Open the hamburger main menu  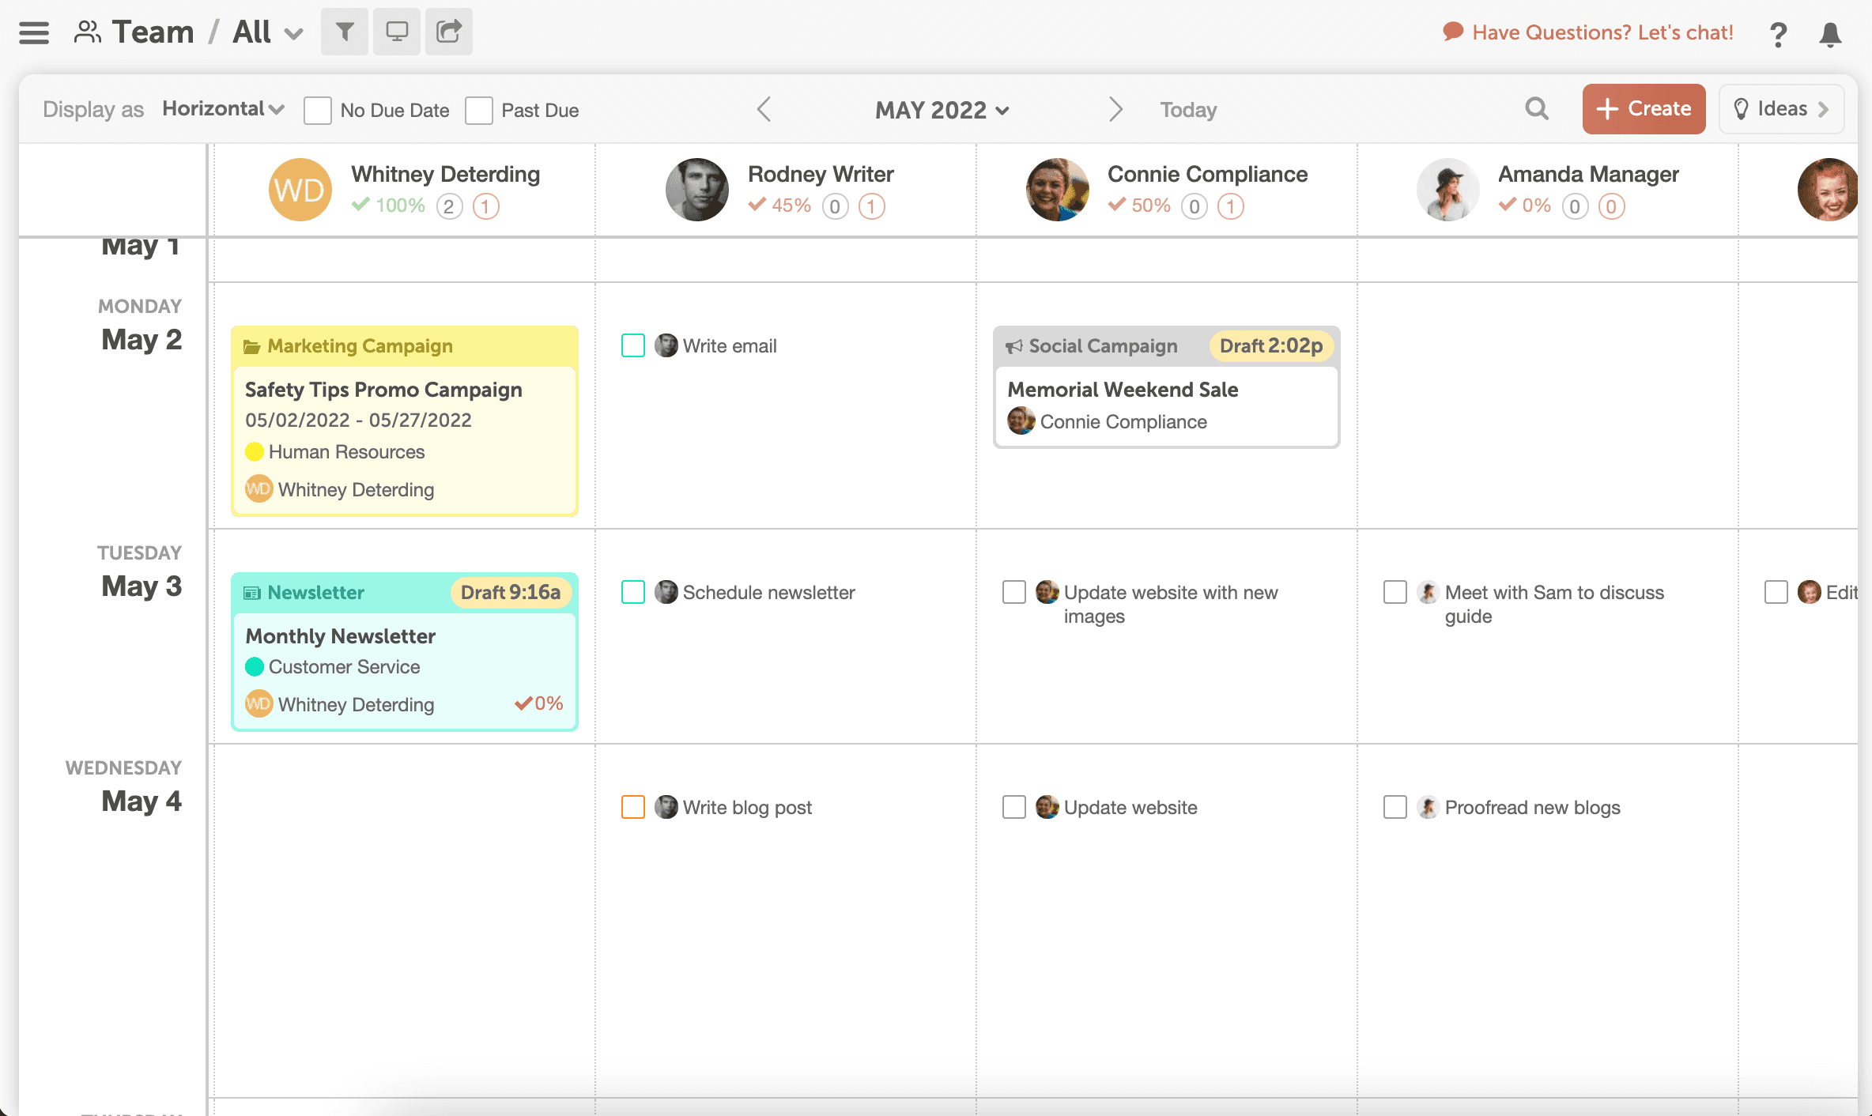click(34, 32)
